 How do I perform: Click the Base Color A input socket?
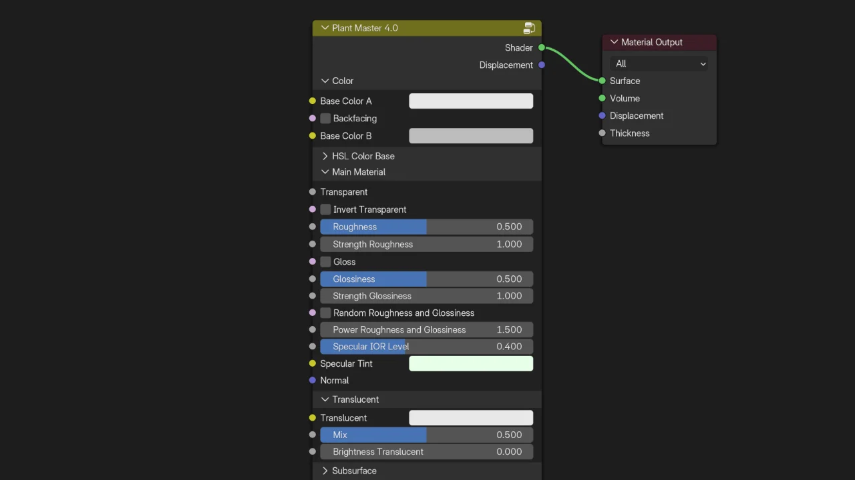(x=312, y=101)
